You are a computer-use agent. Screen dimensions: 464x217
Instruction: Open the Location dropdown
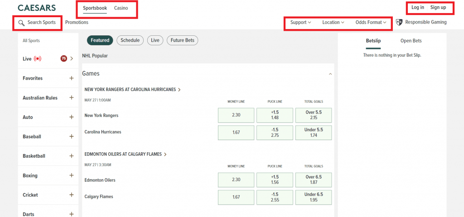click(x=333, y=22)
